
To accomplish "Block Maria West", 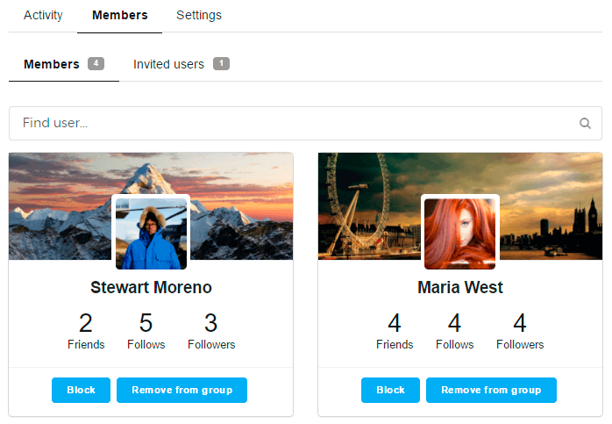I will 390,390.
